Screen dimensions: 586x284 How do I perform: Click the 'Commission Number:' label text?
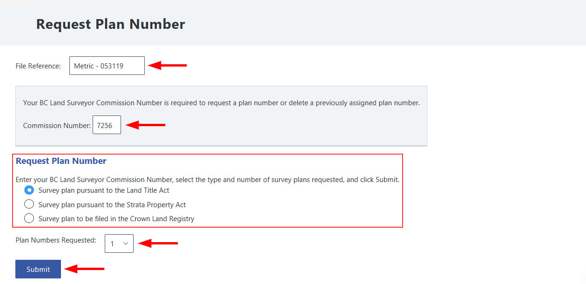(x=57, y=126)
